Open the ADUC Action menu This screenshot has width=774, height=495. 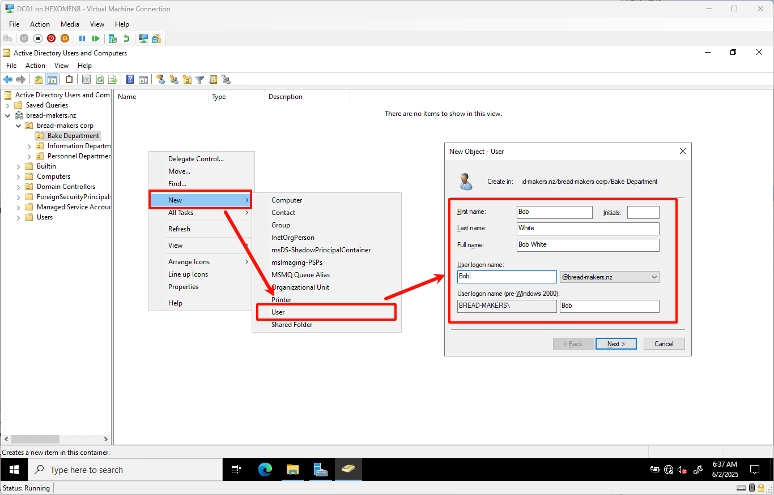pyautogui.click(x=35, y=66)
